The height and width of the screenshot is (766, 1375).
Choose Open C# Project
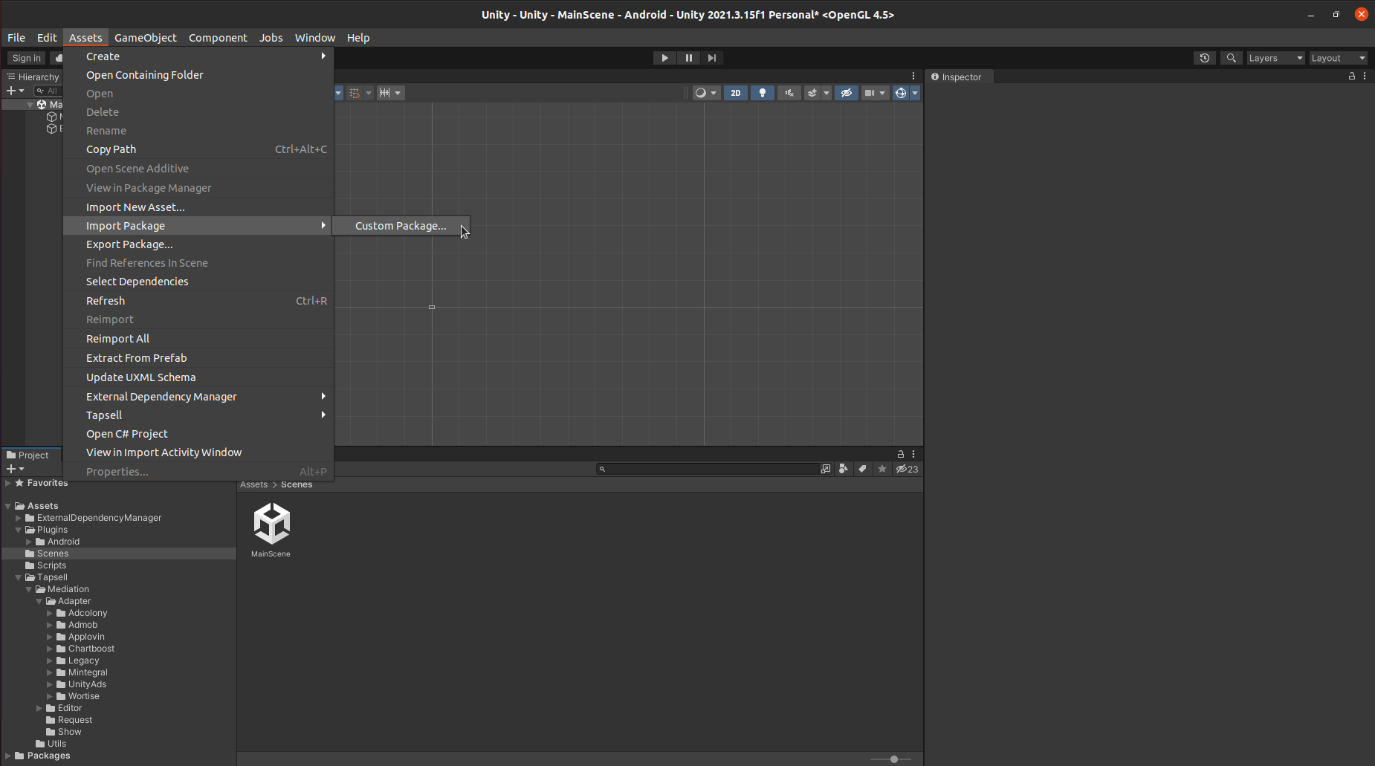pyautogui.click(x=198, y=434)
